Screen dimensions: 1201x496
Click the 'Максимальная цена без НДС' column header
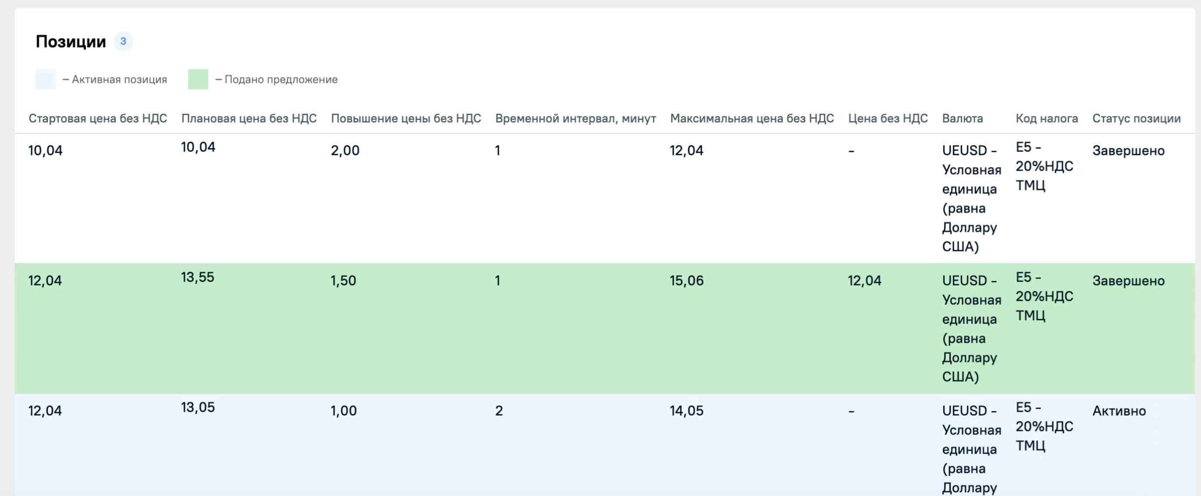pyautogui.click(x=752, y=119)
